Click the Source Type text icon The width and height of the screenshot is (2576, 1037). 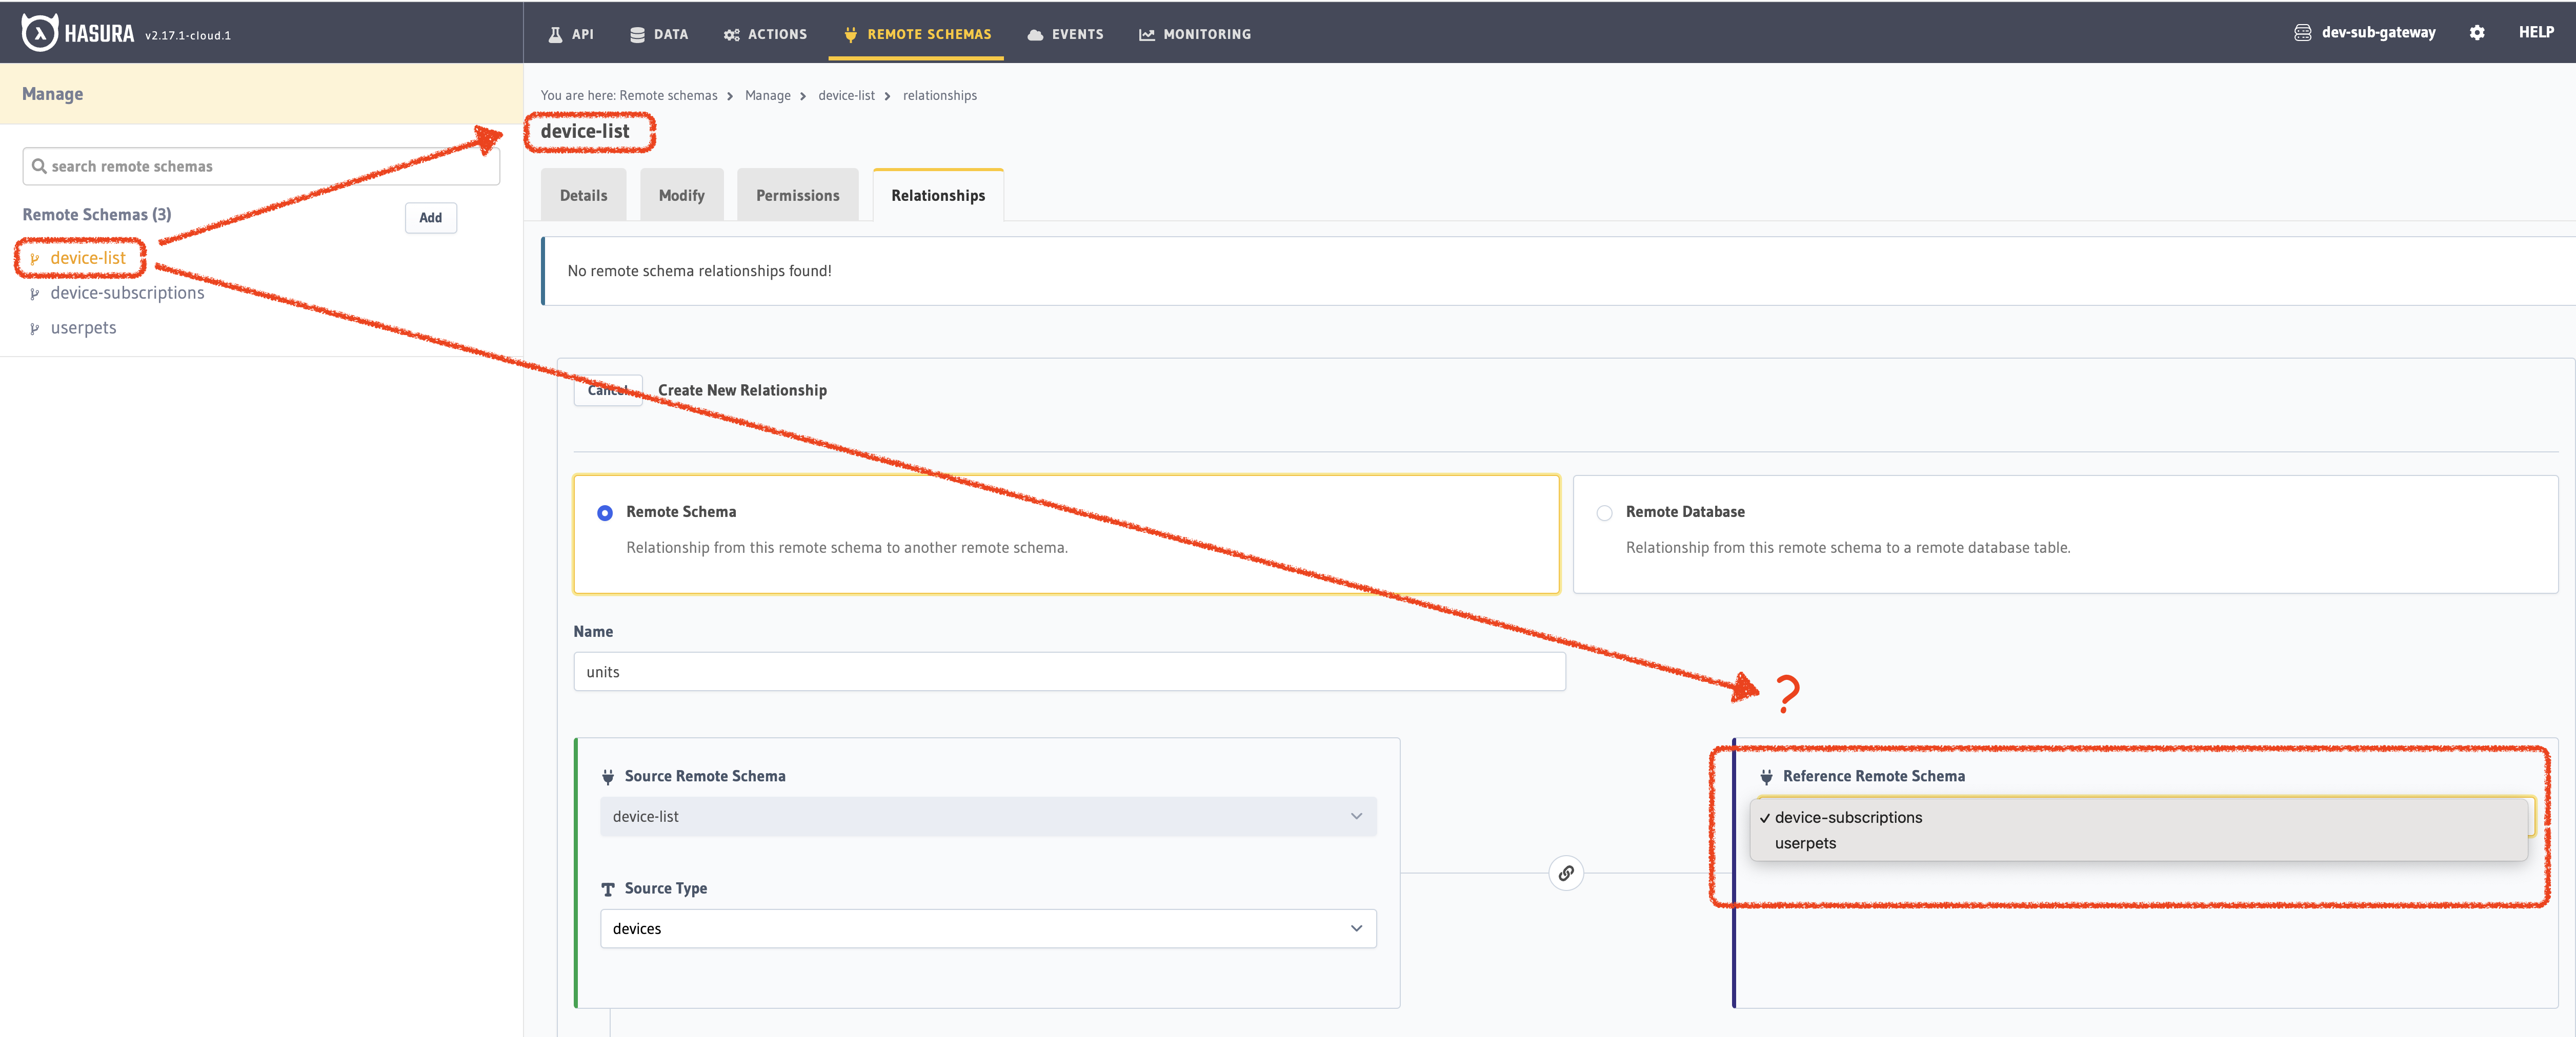pos(608,889)
